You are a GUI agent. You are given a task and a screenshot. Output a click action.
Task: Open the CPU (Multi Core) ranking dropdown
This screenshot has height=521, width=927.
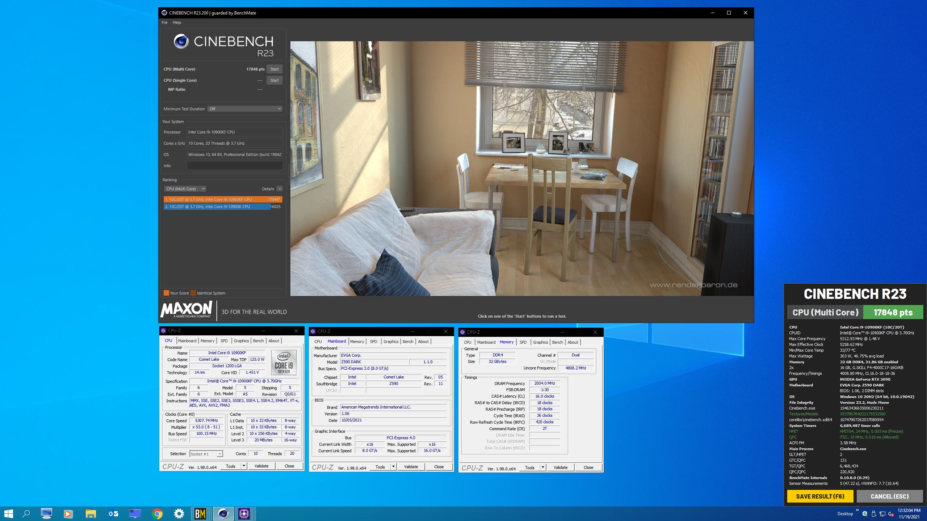185,189
